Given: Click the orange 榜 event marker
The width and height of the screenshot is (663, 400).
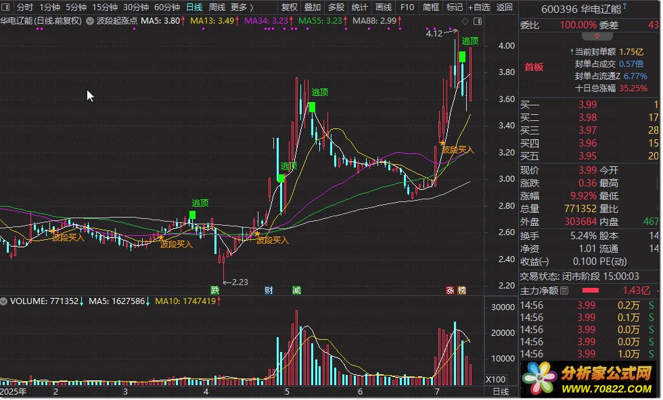Looking at the screenshot, I should click(x=461, y=290).
